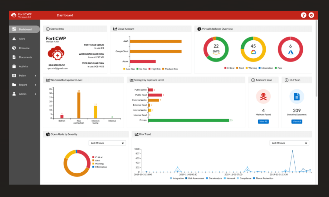Select the Google Cloud donut chart with 45
This screenshot has height=197, width=329.
[253, 49]
